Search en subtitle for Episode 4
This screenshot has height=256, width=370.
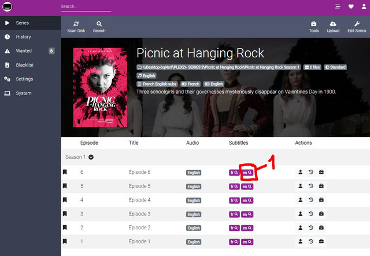click(247, 200)
